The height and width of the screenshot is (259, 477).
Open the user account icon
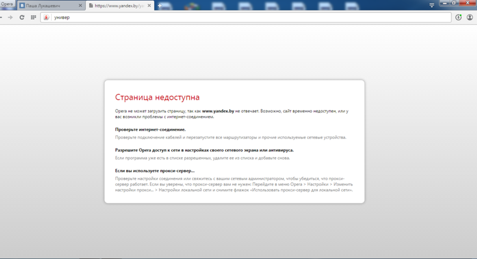[x=470, y=17]
